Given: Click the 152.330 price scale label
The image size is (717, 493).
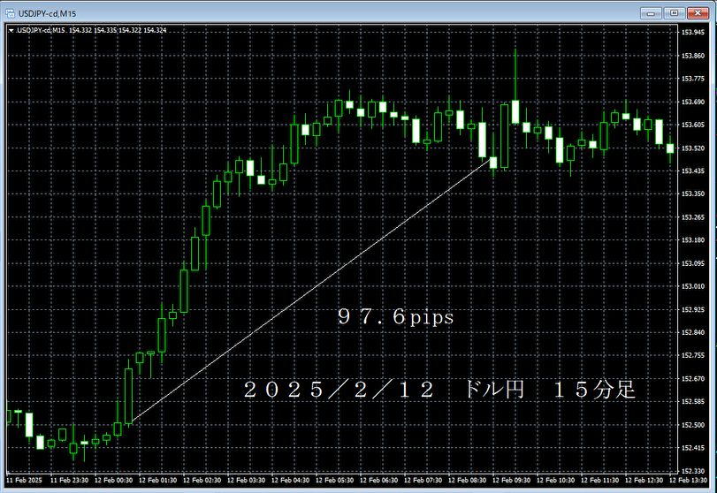Looking at the screenshot, I should click(693, 471).
